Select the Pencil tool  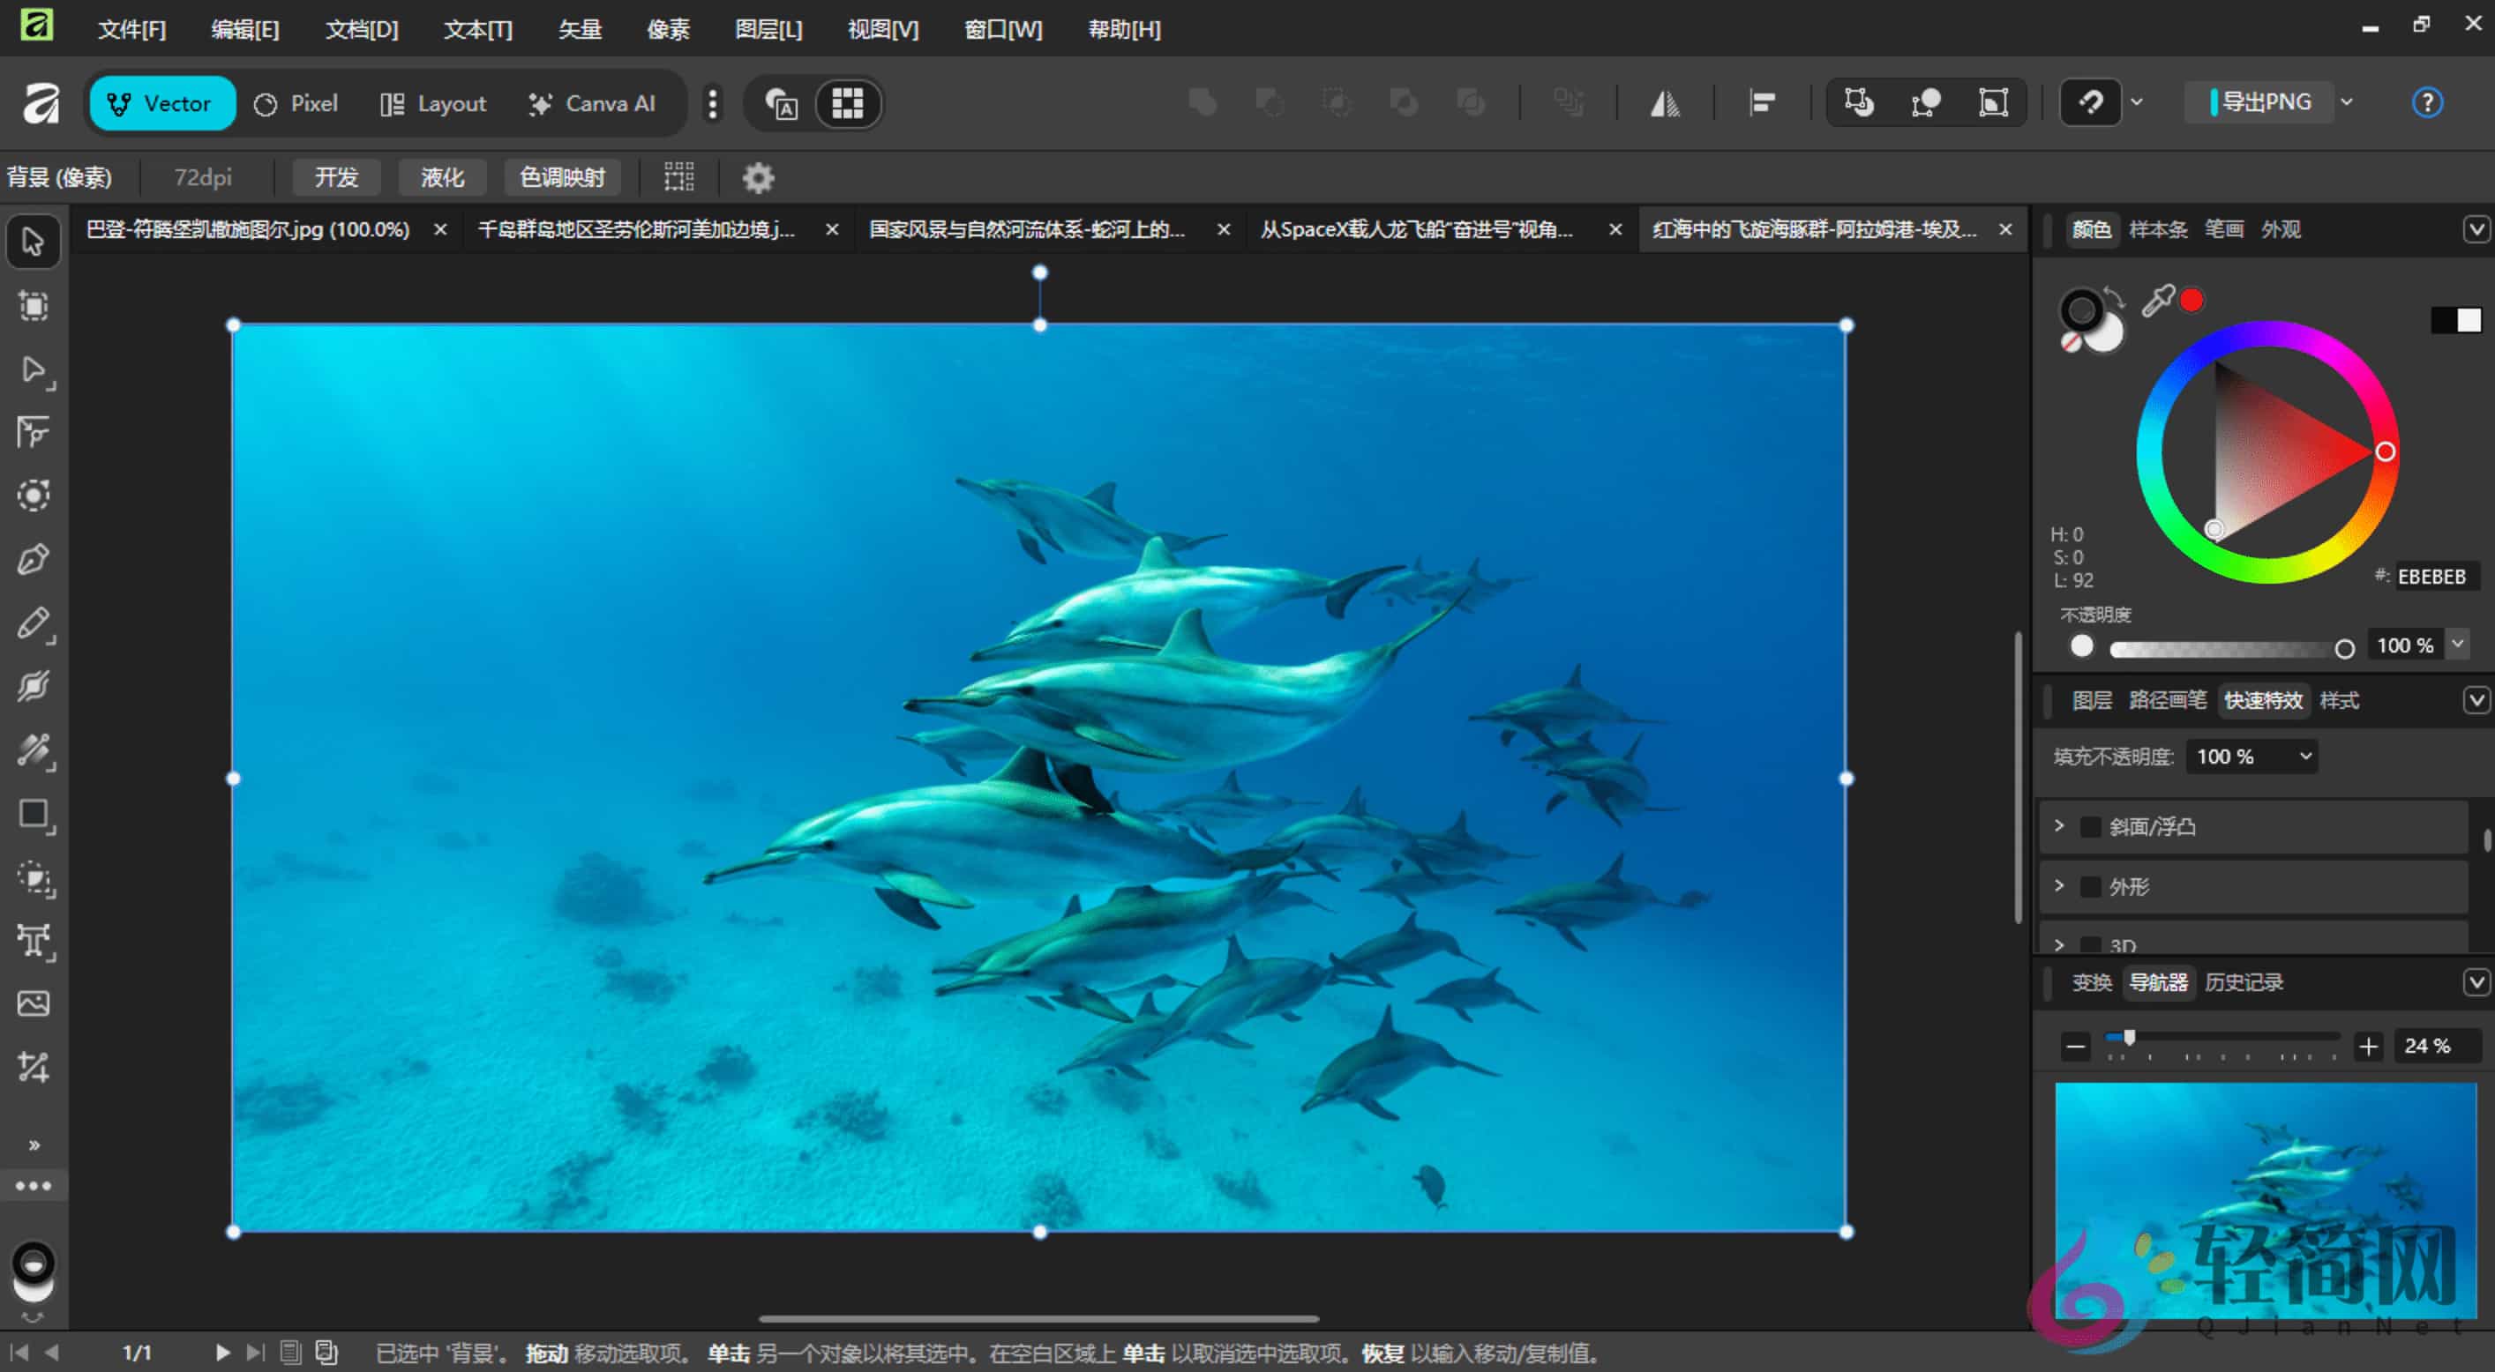pyautogui.click(x=33, y=623)
